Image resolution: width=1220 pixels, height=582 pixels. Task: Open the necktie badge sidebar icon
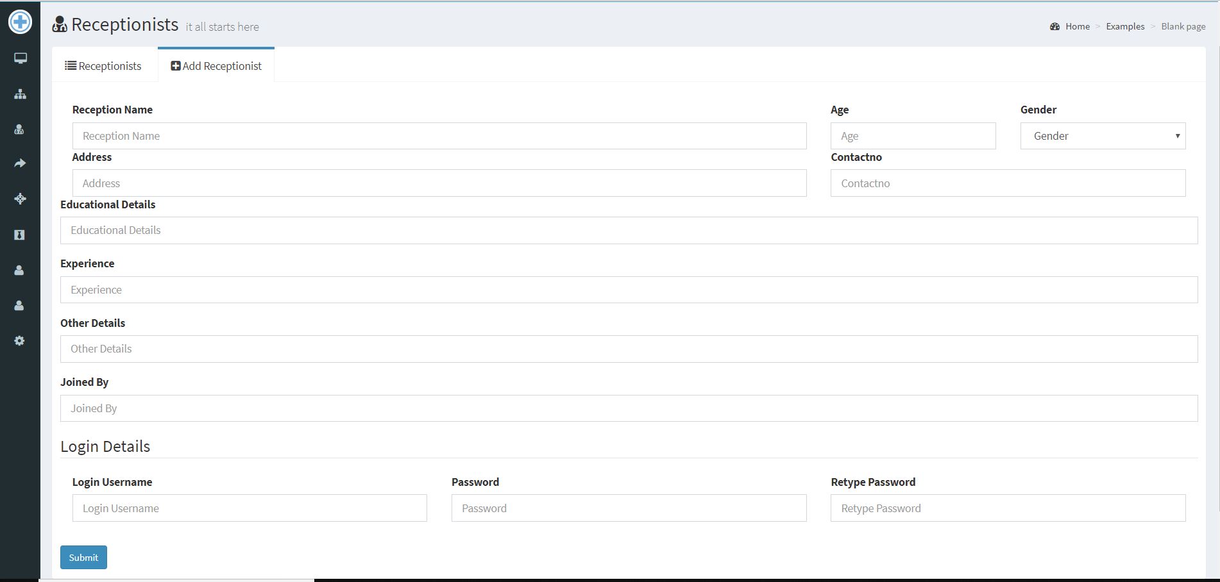(x=19, y=235)
